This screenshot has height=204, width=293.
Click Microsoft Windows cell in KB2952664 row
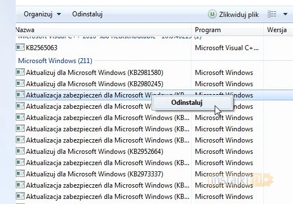(x=224, y=152)
